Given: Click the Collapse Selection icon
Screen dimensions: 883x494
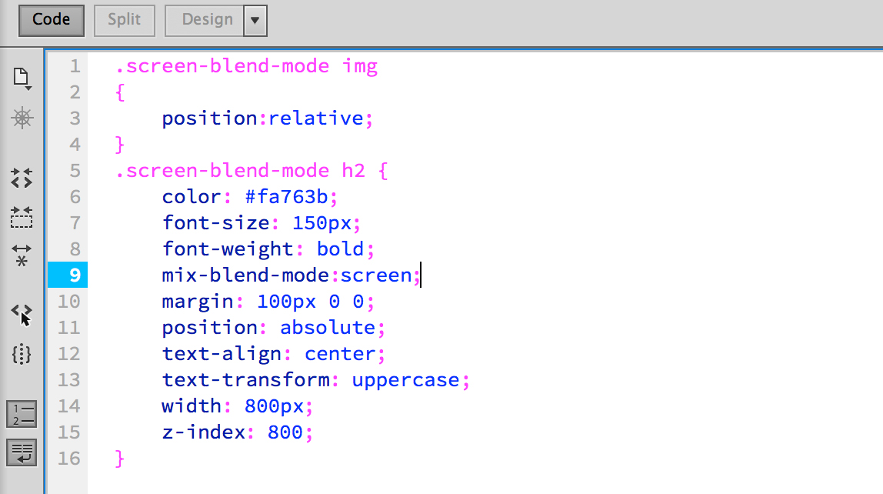Looking at the screenshot, I should tap(22, 219).
